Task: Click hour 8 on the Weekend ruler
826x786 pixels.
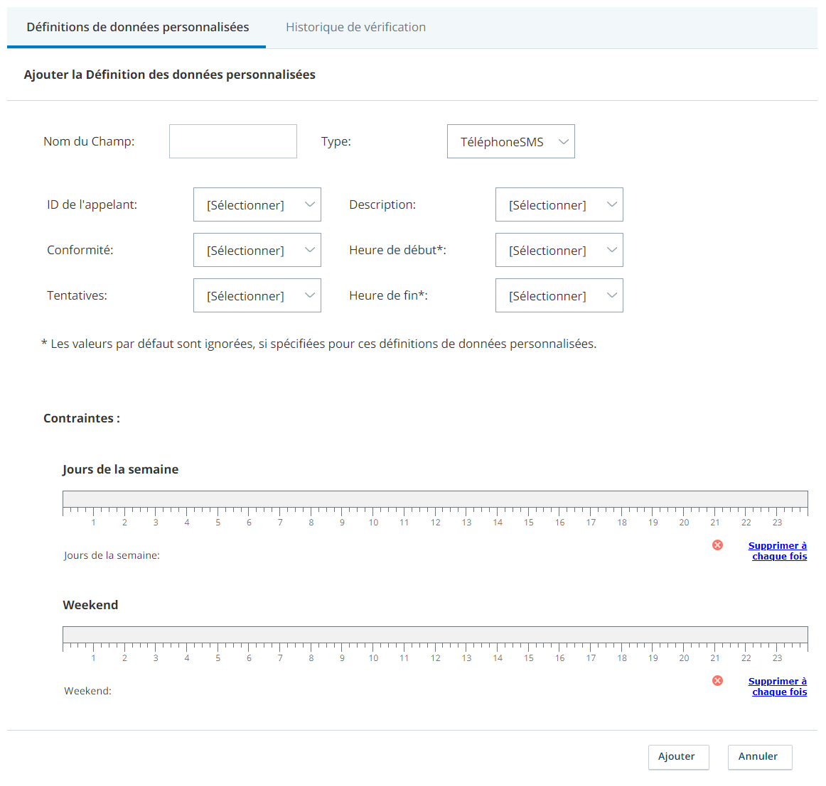Action: click(x=311, y=658)
